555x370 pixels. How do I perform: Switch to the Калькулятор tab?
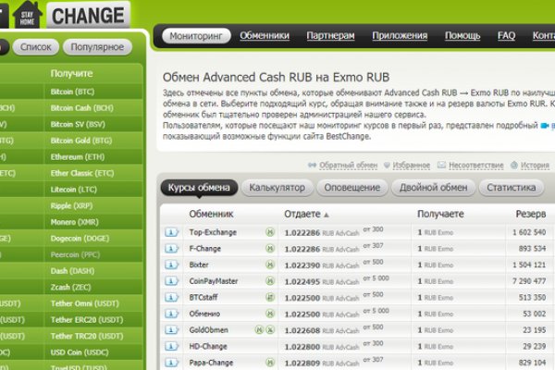pos(277,187)
